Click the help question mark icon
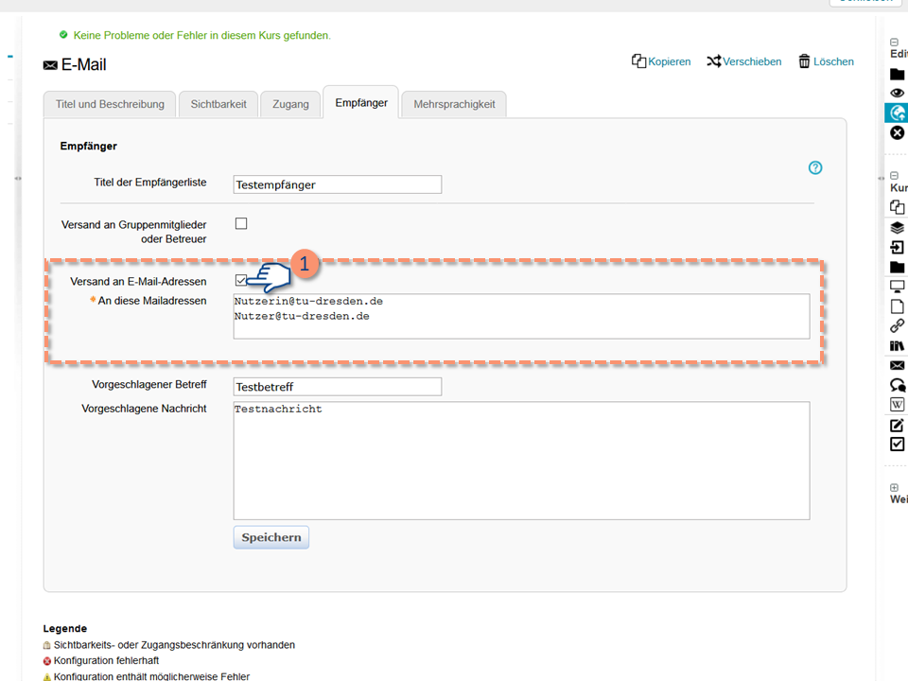 (814, 168)
